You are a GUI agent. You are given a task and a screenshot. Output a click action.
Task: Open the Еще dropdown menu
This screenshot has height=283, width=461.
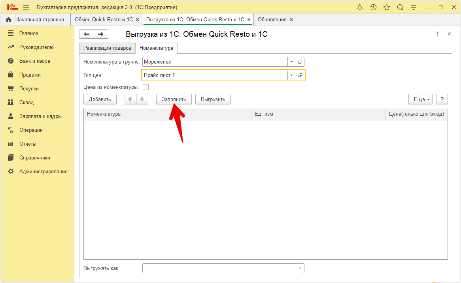(x=420, y=99)
